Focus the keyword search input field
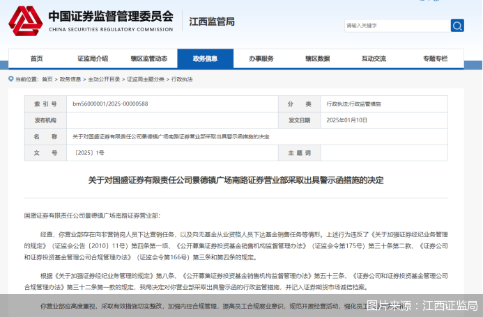The width and height of the screenshot is (483, 317). 397,26
